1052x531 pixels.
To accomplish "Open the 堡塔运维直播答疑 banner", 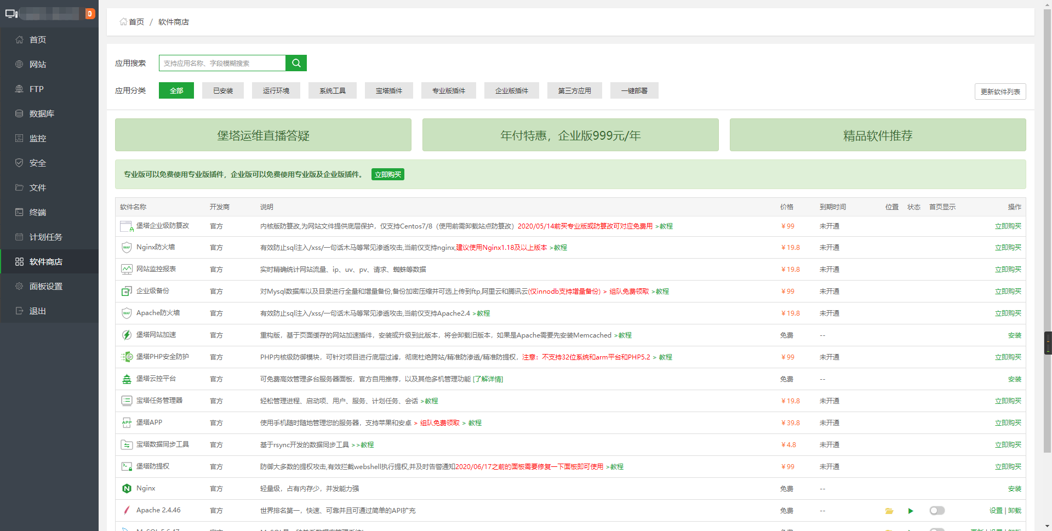I will pyautogui.click(x=263, y=135).
